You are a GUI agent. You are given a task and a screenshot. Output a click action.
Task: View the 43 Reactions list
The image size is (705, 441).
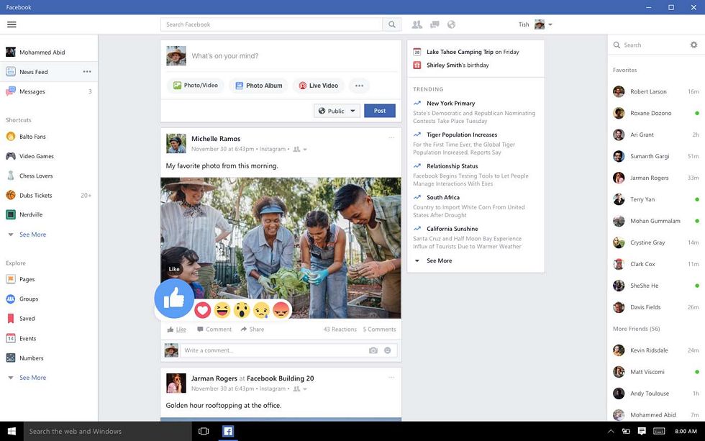pos(340,329)
